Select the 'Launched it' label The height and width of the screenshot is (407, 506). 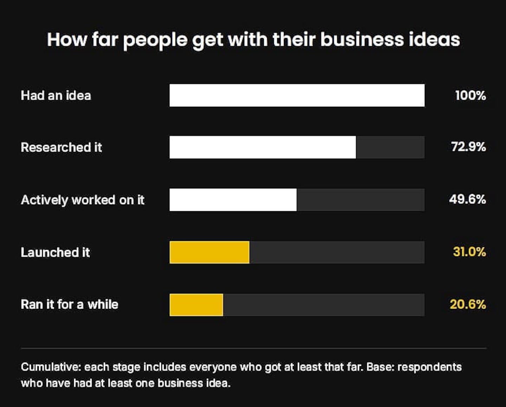click(x=55, y=252)
